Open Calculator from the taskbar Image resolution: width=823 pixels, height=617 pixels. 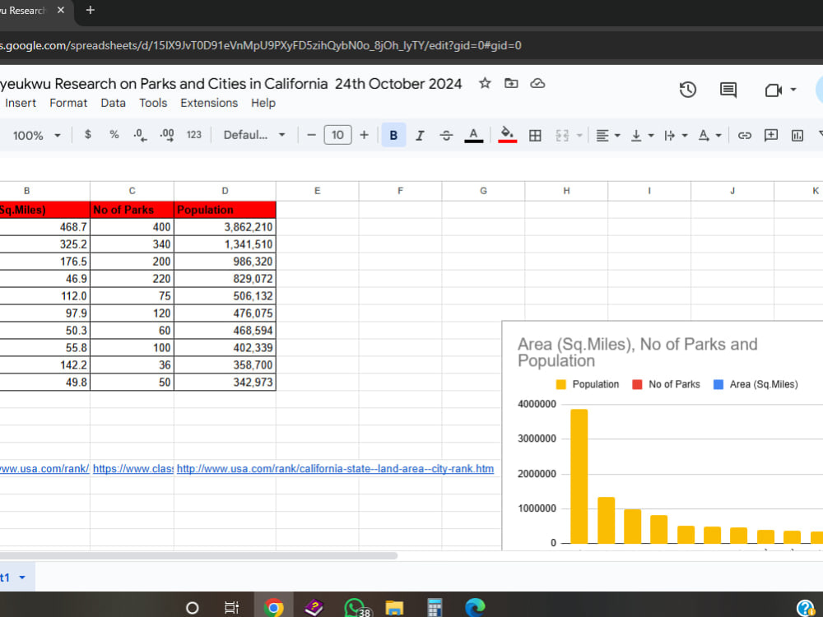coord(434,608)
